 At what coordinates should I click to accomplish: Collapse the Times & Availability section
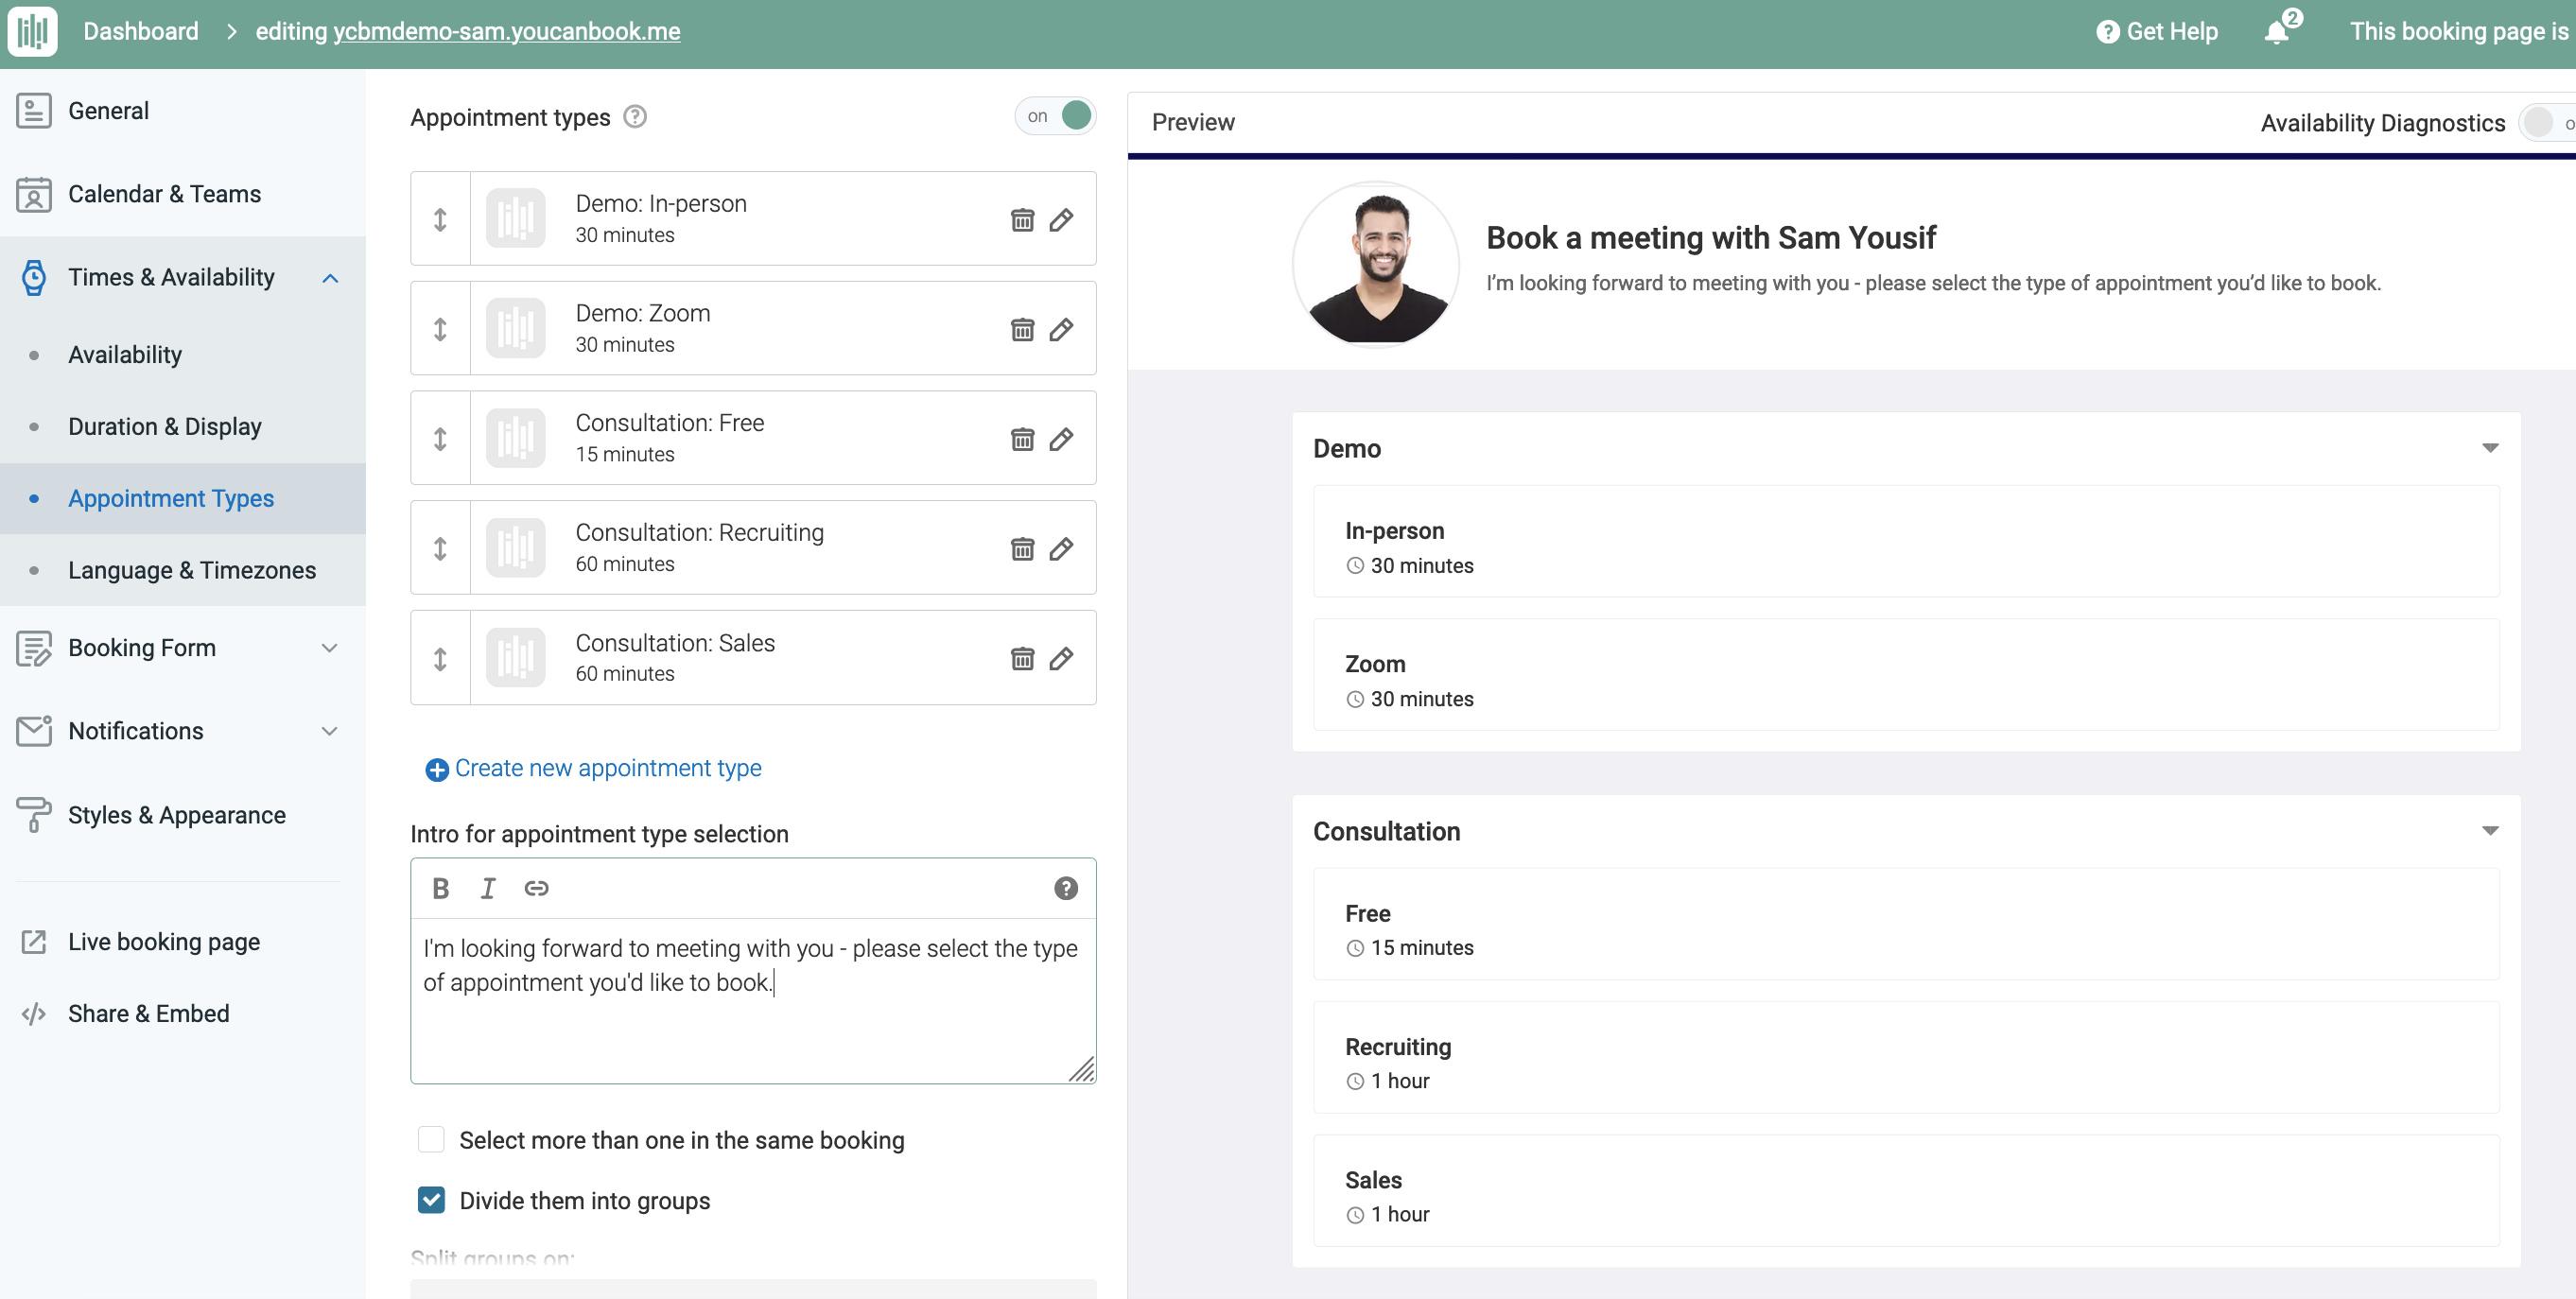[330, 278]
